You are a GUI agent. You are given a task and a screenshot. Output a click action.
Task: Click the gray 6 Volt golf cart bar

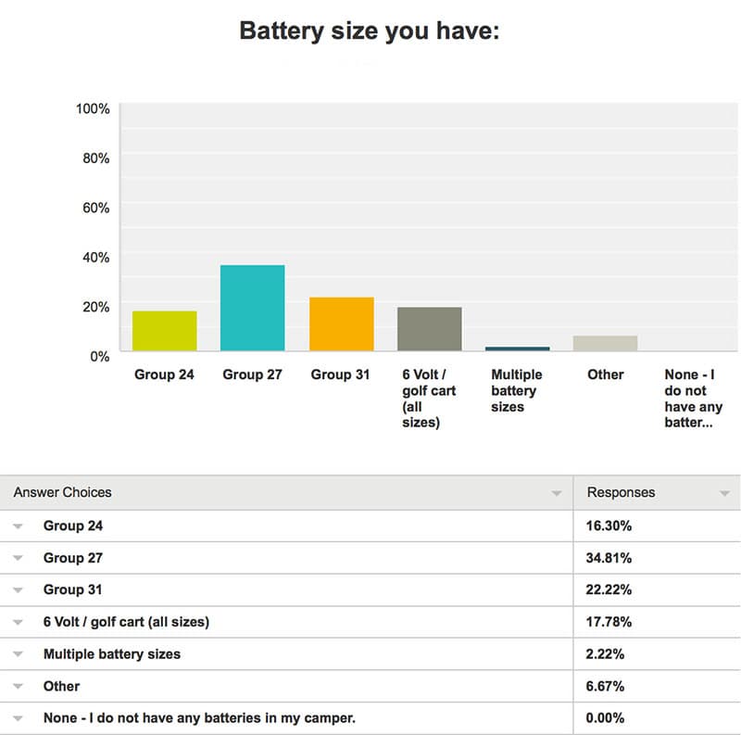[429, 329]
